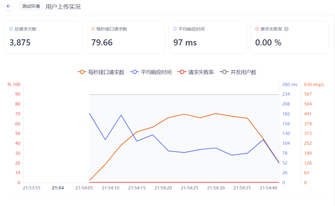Toggle the 每秒接口请求数 legend series
This screenshot has height=206, width=335.
point(101,72)
